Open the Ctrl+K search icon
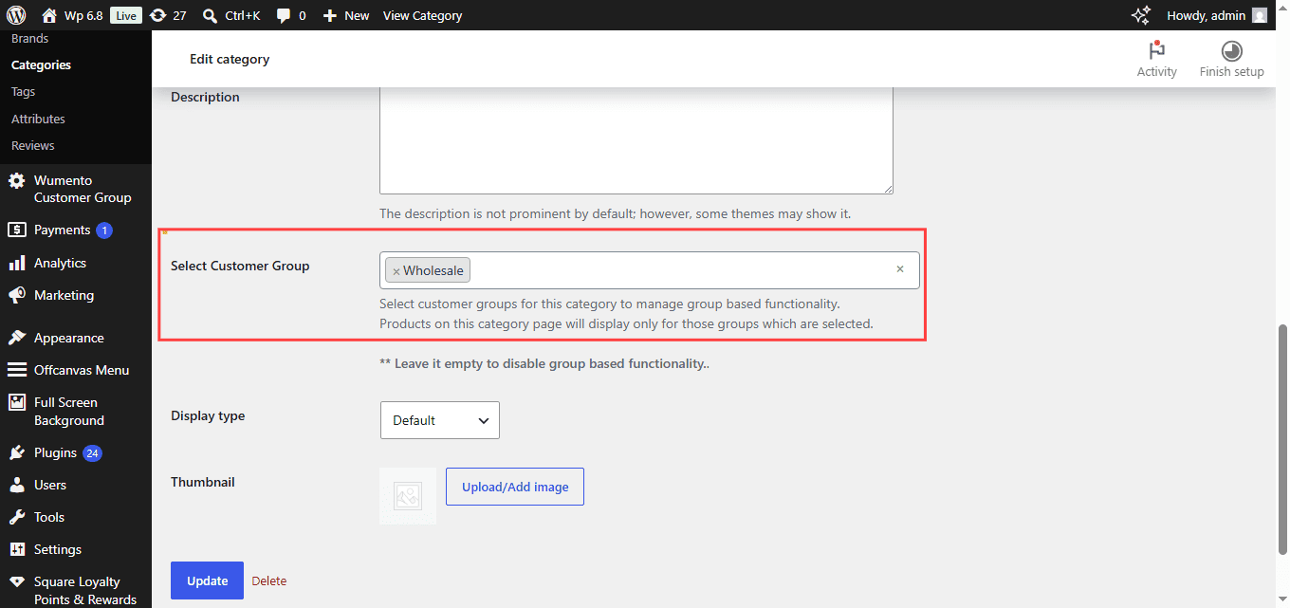This screenshot has height=608, width=1290. click(x=211, y=15)
